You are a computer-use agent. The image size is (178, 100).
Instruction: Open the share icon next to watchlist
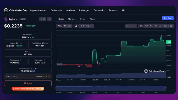point(49,19)
